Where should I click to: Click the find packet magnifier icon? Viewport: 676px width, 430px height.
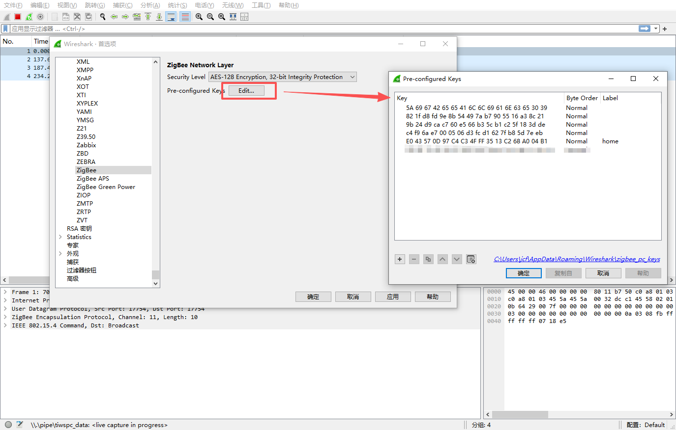(x=103, y=17)
